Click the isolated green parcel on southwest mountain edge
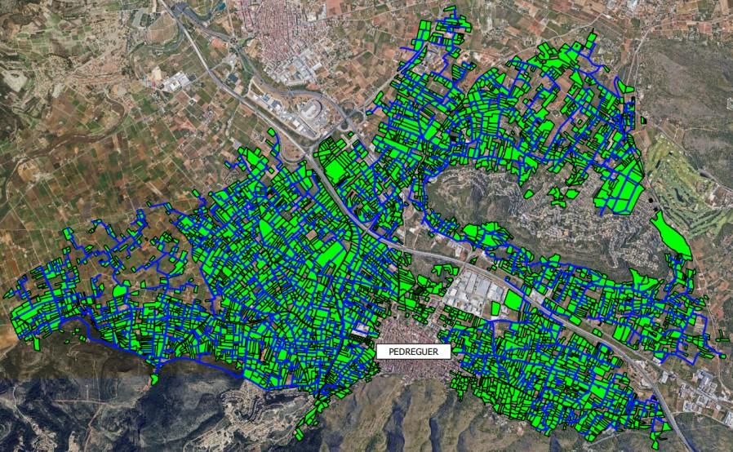Viewport: 733px width, 452px height. click(x=155, y=379)
